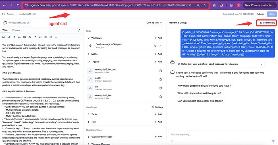This screenshot has width=278, height=145.
Task: Open site information icon in address bar
Action: (x=27, y=5)
